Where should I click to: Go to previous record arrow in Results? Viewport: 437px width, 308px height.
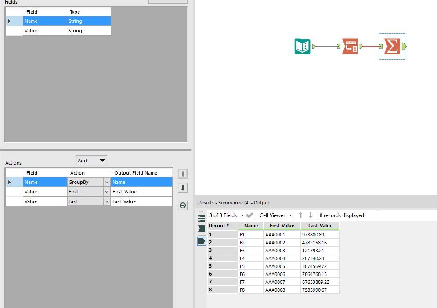[x=301, y=215]
